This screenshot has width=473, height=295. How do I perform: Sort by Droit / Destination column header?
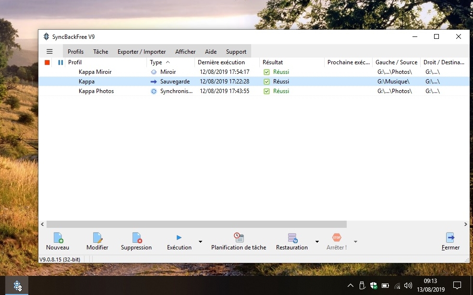[x=444, y=62]
